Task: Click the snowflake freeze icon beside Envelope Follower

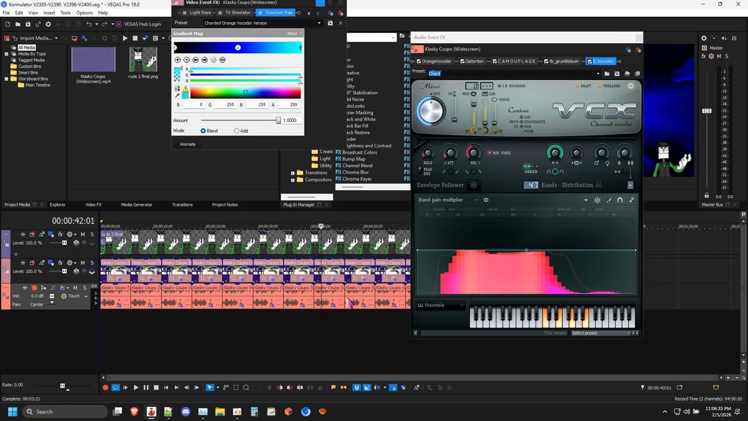Action: pyautogui.click(x=474, y=185)
